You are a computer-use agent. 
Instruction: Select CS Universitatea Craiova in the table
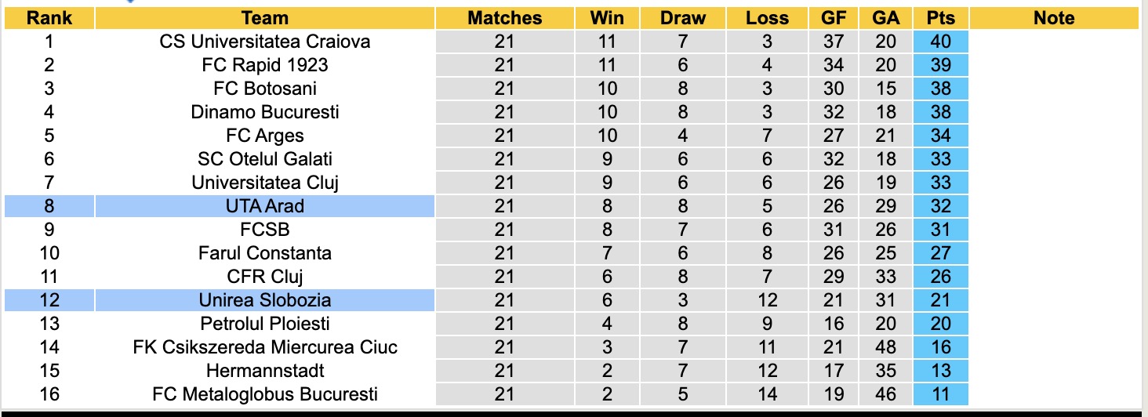(x=265, y=42)
